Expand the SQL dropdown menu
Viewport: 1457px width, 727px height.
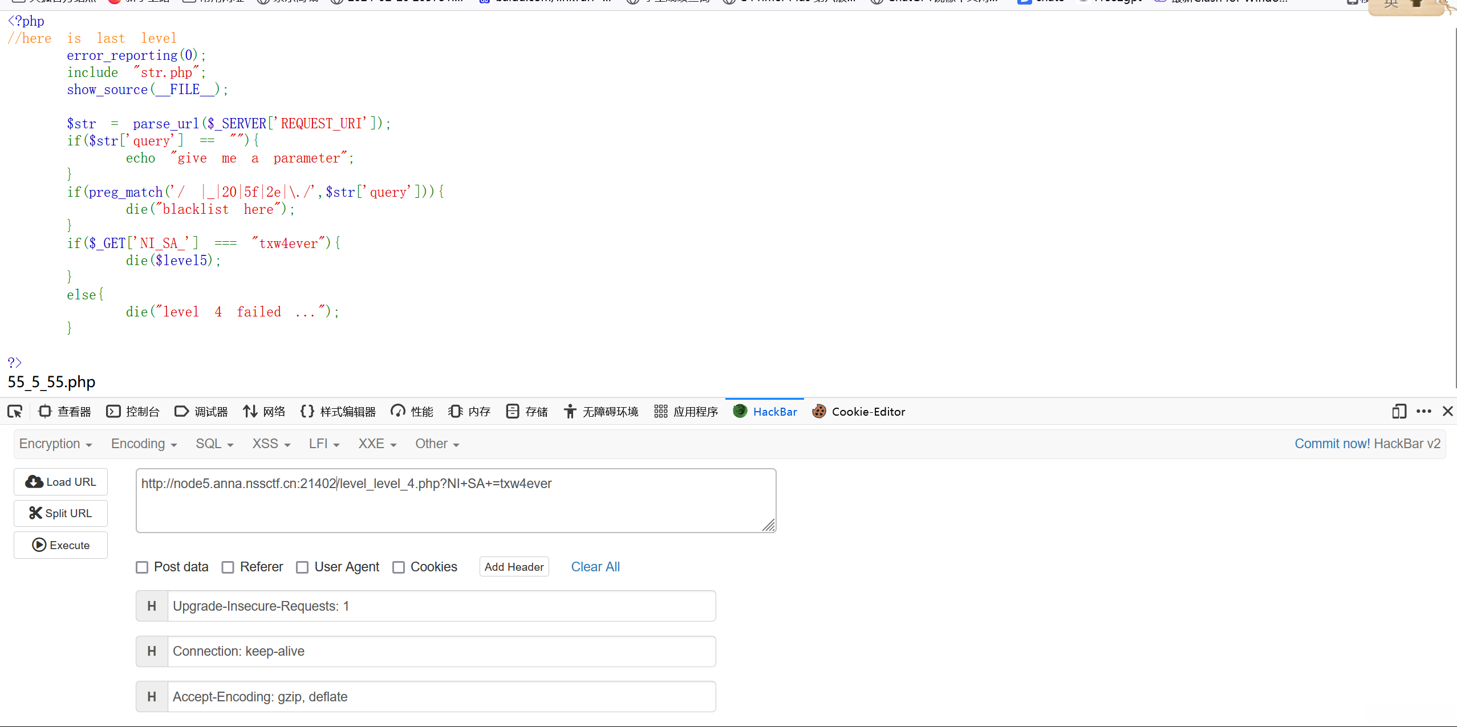tap(214, 444)
